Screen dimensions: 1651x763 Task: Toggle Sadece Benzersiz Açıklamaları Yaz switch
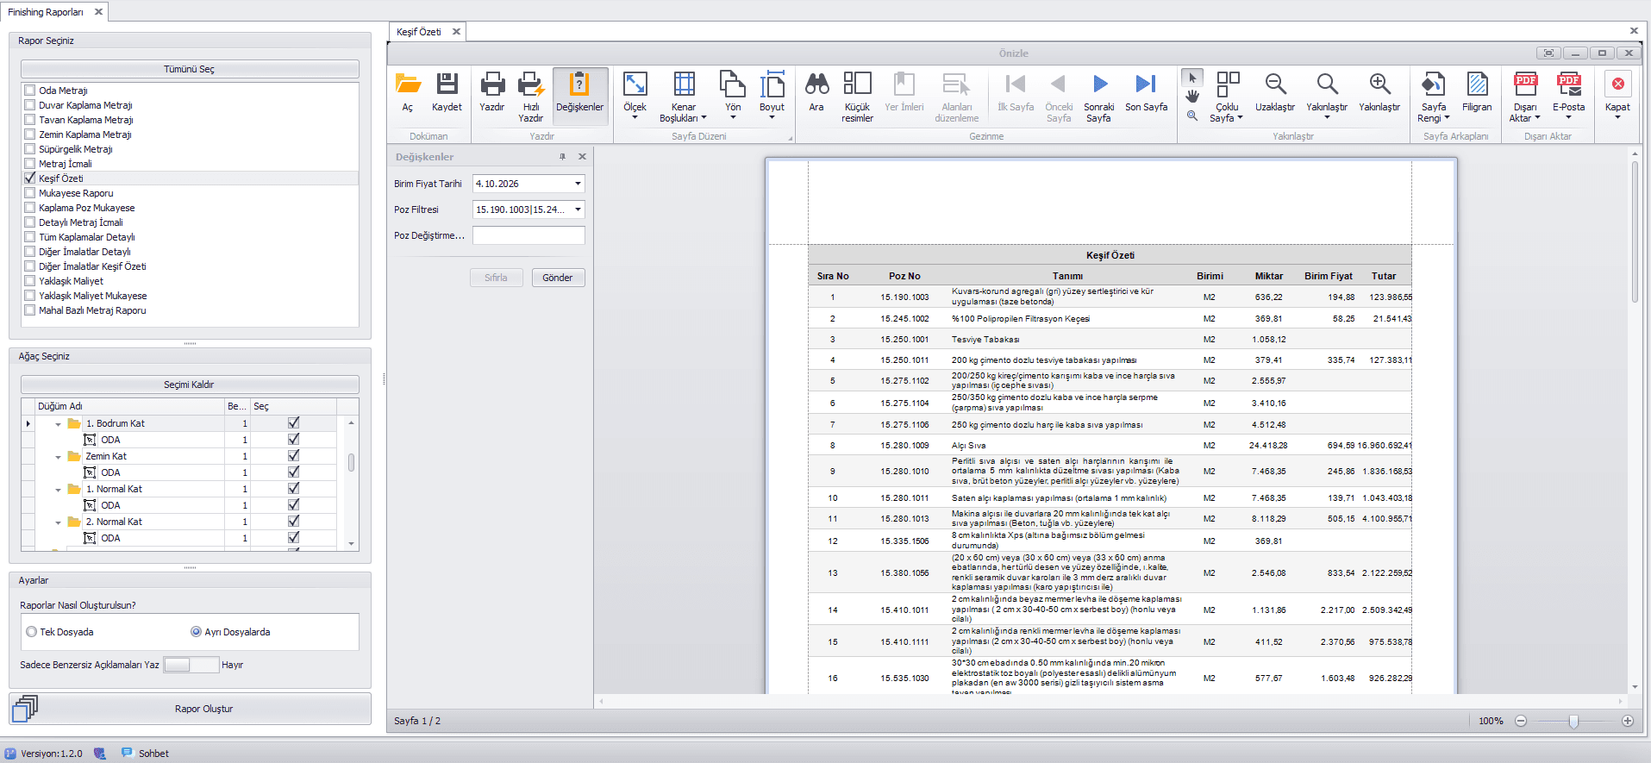tap(191, 665)
